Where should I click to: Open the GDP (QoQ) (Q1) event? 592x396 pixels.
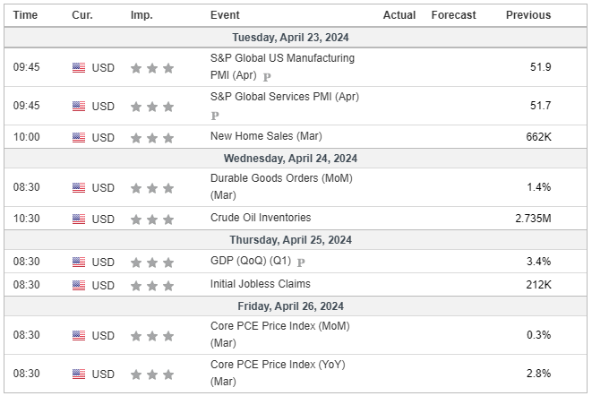251,261
